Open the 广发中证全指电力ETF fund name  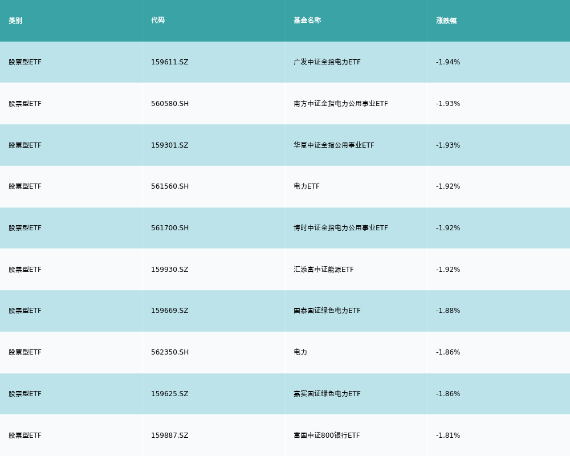(x=327, y=62)
